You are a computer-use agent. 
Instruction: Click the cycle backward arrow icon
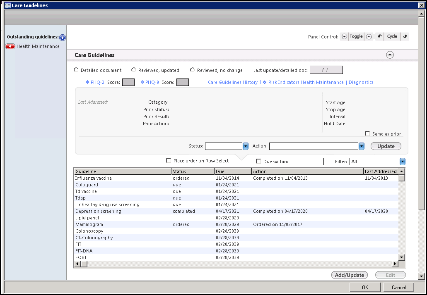tap(380, 36)
